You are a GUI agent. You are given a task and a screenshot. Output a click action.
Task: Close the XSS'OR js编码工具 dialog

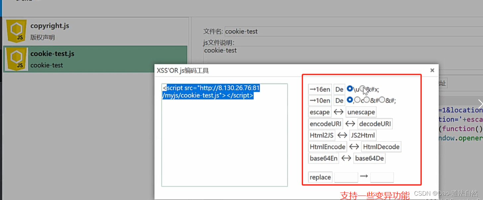point(432,70)
